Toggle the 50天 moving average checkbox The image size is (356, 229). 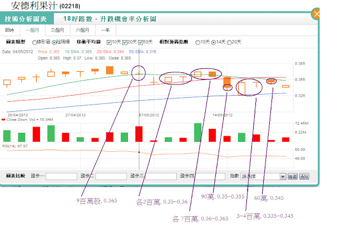(141, 42)
